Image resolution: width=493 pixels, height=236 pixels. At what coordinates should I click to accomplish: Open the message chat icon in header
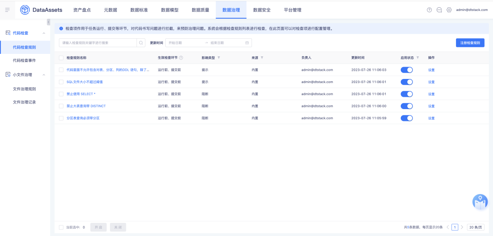click(x=439, y=10)
